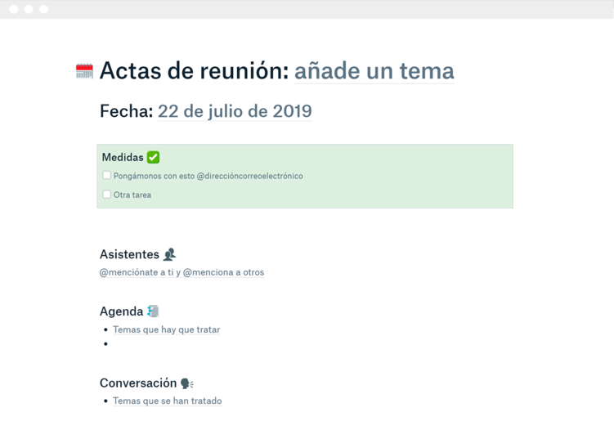Click 'Temas que hay que tratar' placeholder
The width and height of the screenshot is (614, 430).
166,329
